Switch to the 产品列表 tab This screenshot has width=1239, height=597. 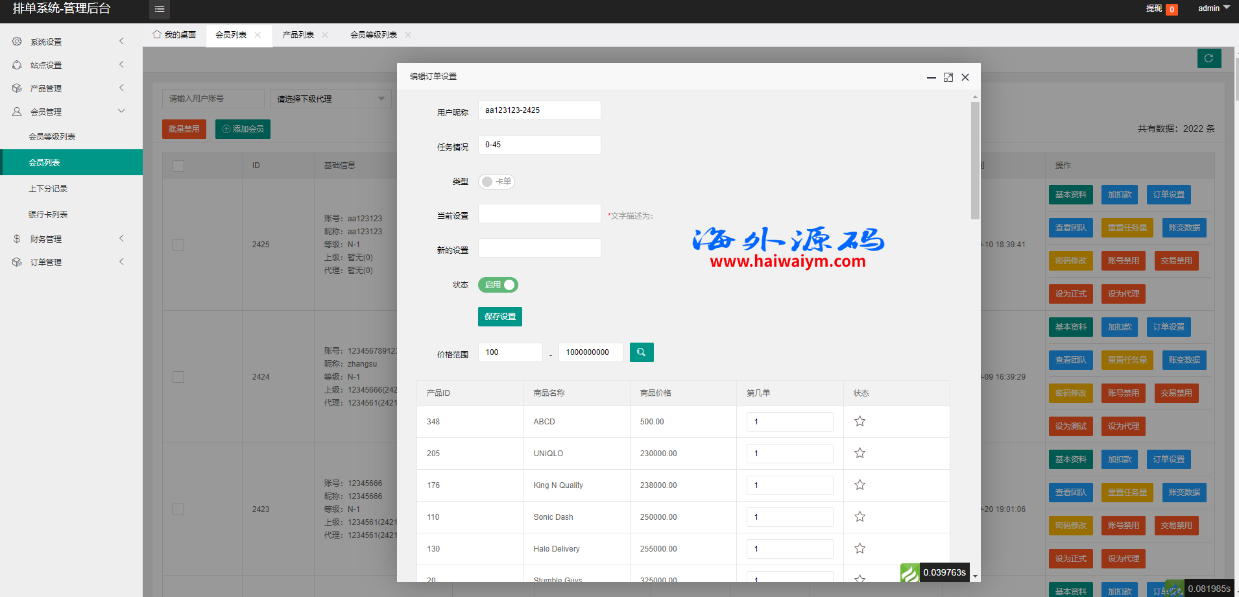300,34
